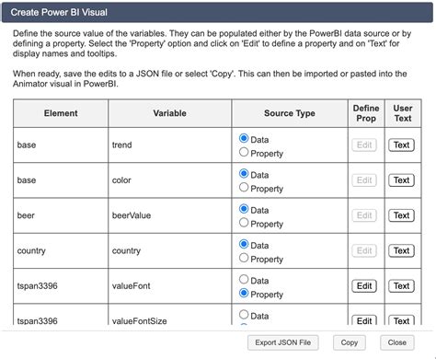
Task: Click disabled Edit button in color row
Action: 364,180
